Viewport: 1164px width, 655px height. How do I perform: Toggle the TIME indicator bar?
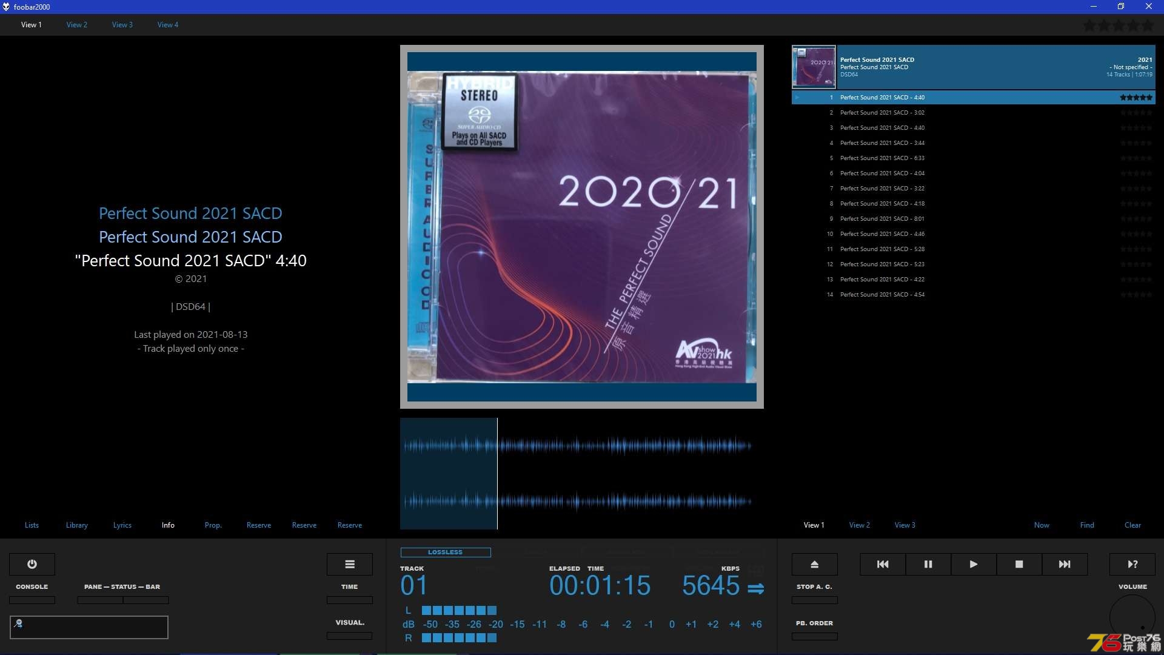(x=350, y=600)
